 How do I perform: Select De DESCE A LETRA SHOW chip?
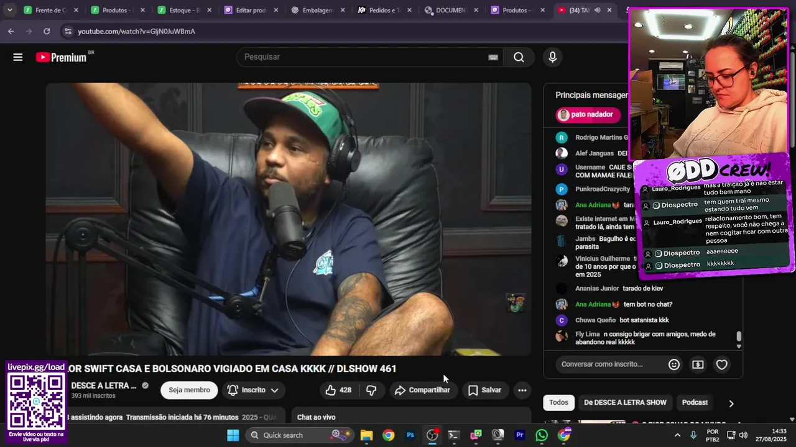(625, 402)
